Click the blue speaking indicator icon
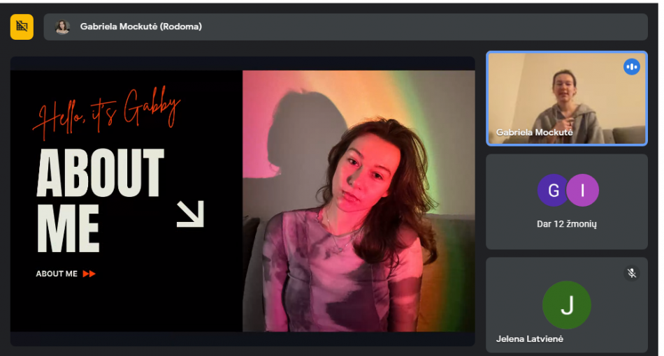This screenshot has width=664, height=356. (631, 67)
